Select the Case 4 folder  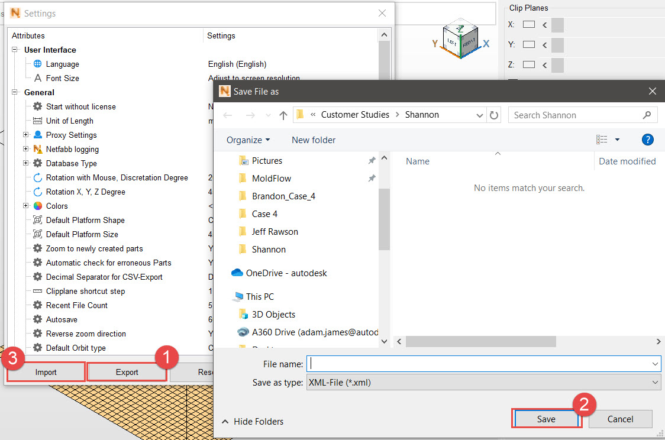tap(264, 214)
